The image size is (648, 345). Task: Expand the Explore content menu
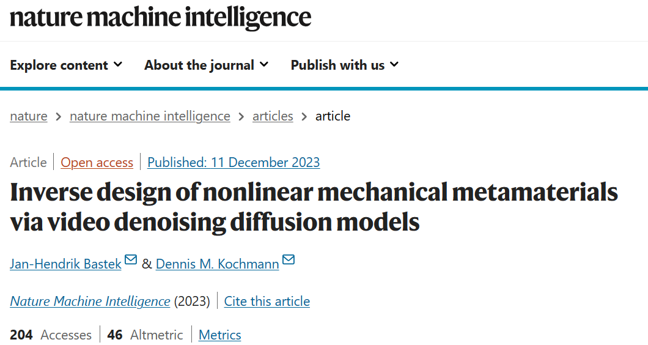point(66,65)
